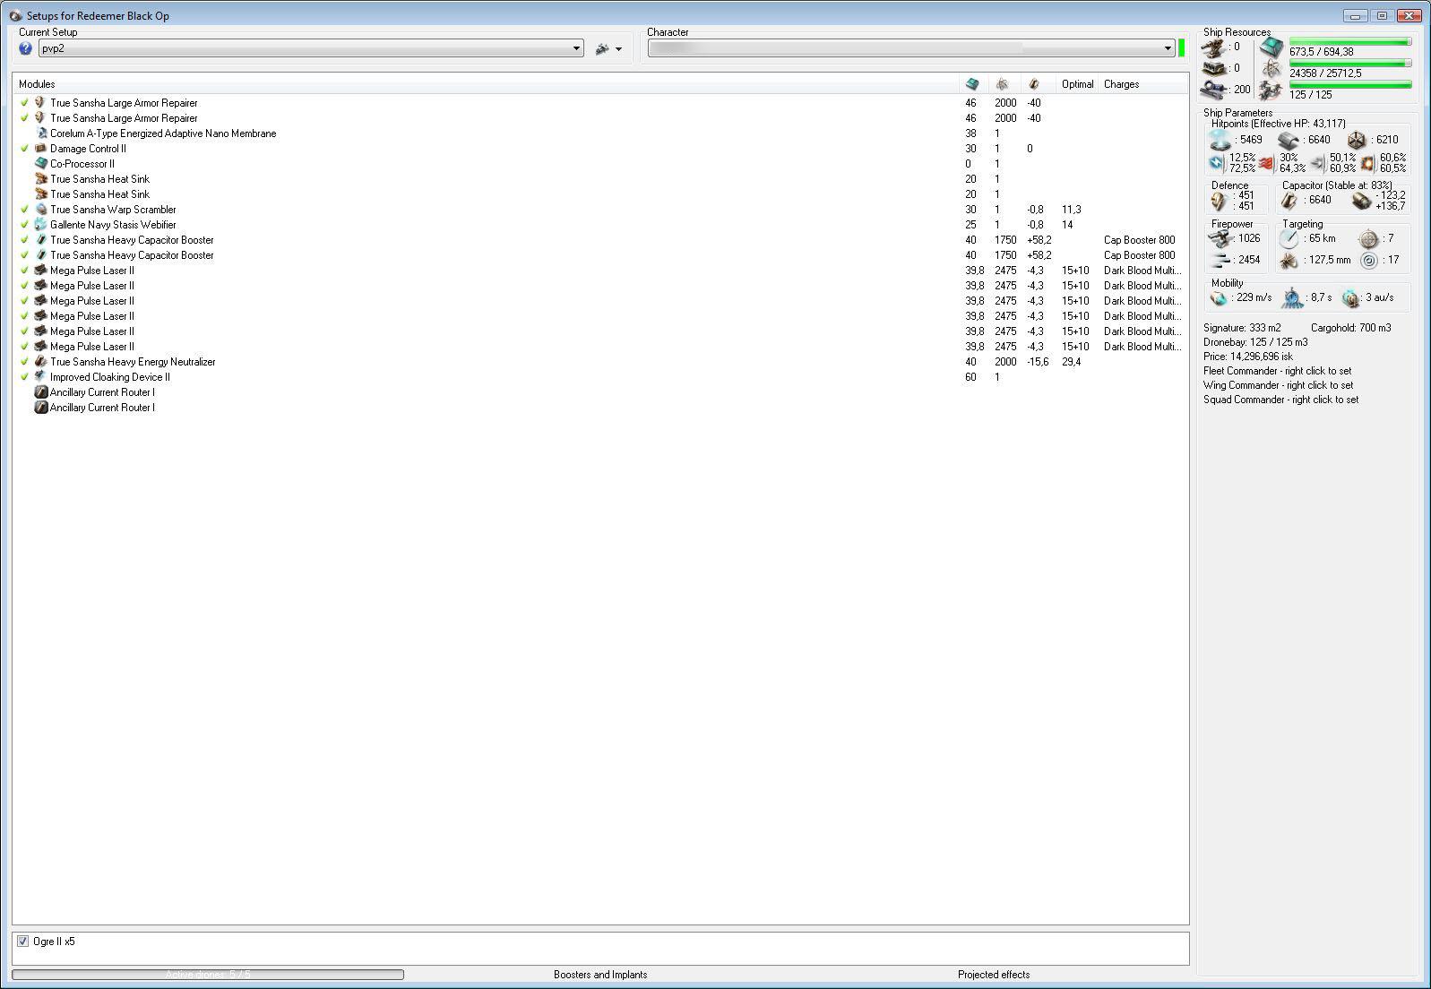Click the Dronebay: 125 / 125 m3 text
This screenshot has height=989, width=1431.
(x=1255, y=342)
